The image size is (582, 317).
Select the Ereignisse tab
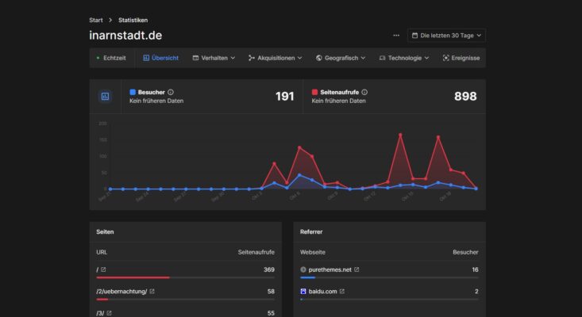click(461, 58)
